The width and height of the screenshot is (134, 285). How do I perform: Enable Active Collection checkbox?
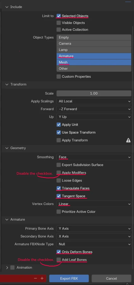pos(59,30)
